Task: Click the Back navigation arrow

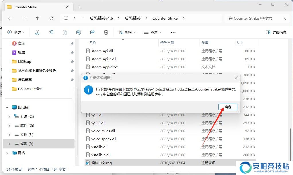Action: 10,18
